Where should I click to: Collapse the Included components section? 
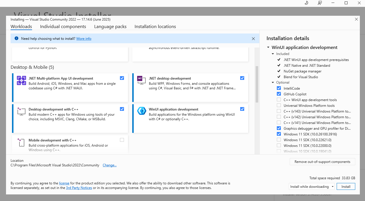pyautogui.click(x=273, y=54)
